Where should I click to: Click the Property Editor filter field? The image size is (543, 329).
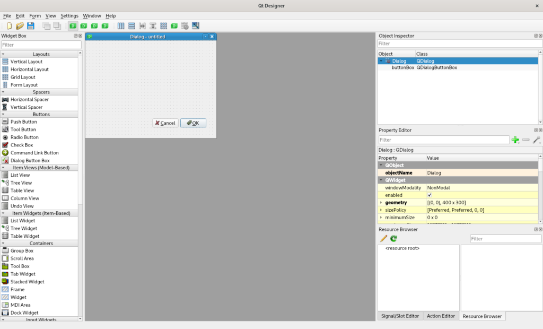pos(444,140)
